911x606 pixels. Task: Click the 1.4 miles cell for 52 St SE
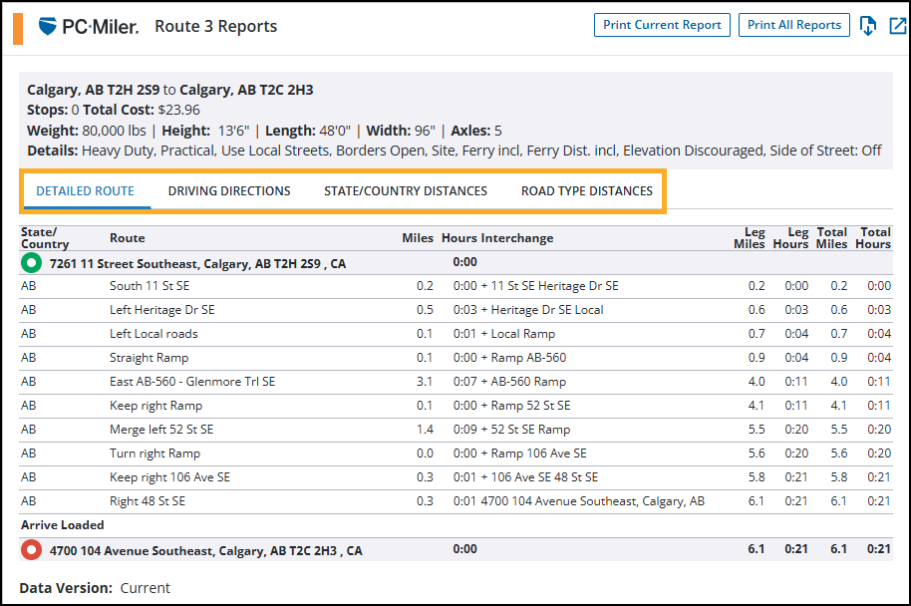coord(425,430)
